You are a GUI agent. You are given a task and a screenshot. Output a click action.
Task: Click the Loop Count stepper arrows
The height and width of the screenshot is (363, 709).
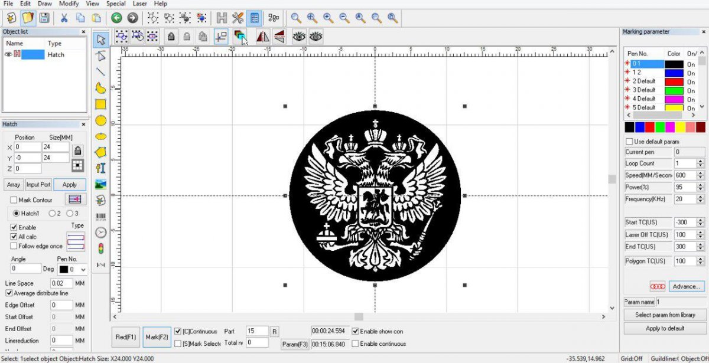click(701, 163)
